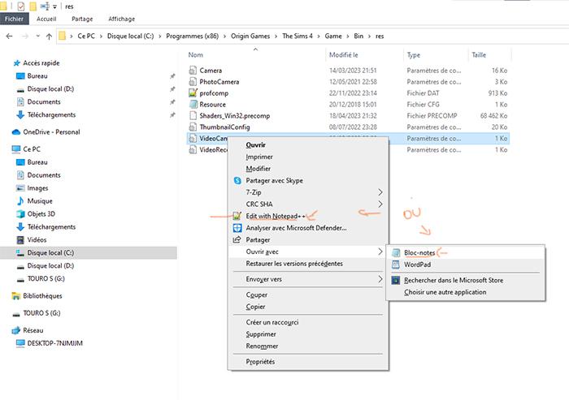This screenshot has height=400, width=569.
Task: Switch to the Accueil tab
Action: click(46, 19)
